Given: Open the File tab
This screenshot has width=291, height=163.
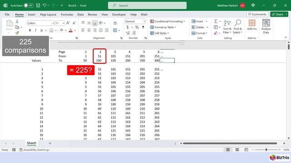Looking at the screenshot, I should pos(7,14).
